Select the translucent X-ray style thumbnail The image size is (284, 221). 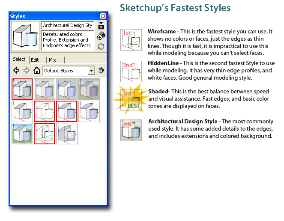pyautogui.click(x=67, y=134)
